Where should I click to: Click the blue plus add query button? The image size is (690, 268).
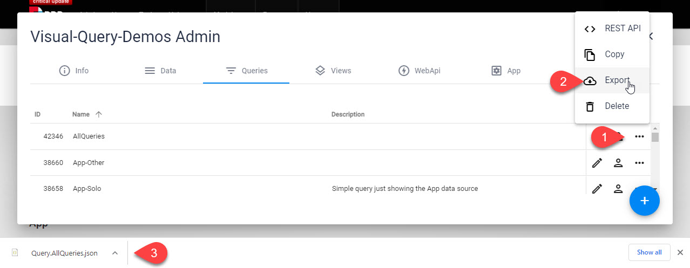click(x=644, y=201)
